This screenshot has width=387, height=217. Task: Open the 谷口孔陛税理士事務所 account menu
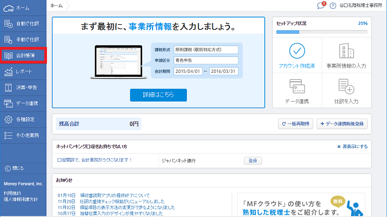(361, 6)
